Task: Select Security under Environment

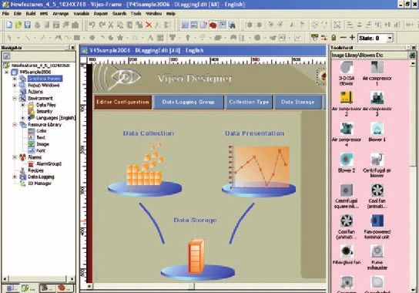Action: tap(45, 111)
